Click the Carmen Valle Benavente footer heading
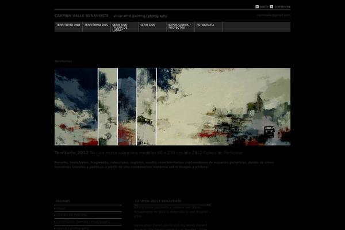The image size is (345, 230). click(x=158, y=201)
